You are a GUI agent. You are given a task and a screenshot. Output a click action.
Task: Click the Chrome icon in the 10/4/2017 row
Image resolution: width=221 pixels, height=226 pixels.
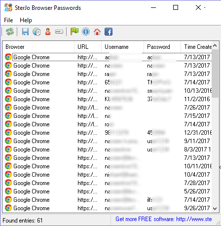tap(8, 174)
